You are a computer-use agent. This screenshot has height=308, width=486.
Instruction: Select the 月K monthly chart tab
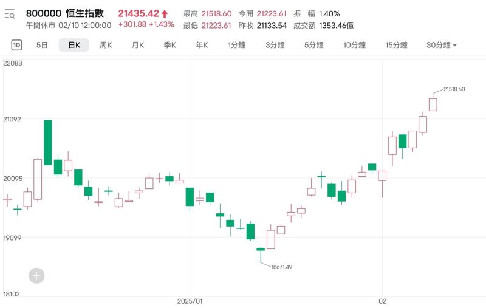tap(138, 45)
